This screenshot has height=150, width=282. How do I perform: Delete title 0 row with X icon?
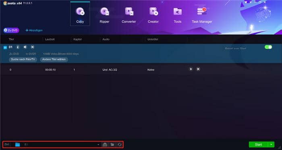pyautogui.click(x=198, y=69)
